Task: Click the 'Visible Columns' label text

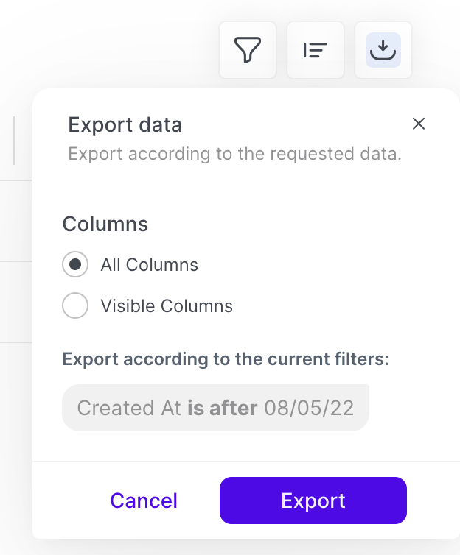Action: point(167,305)
